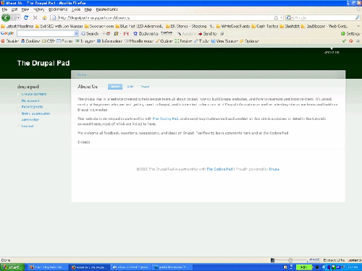
Task: Open the Tools menu in Web Developer toolbar
Action: point(202,41)
